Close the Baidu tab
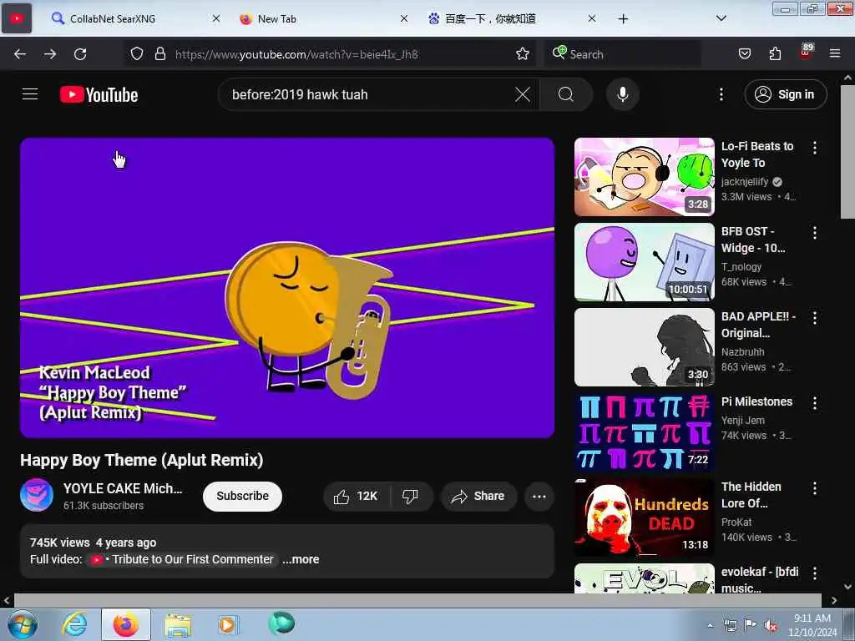Screen dimensions: 855x641 click(x=592, y=19)
